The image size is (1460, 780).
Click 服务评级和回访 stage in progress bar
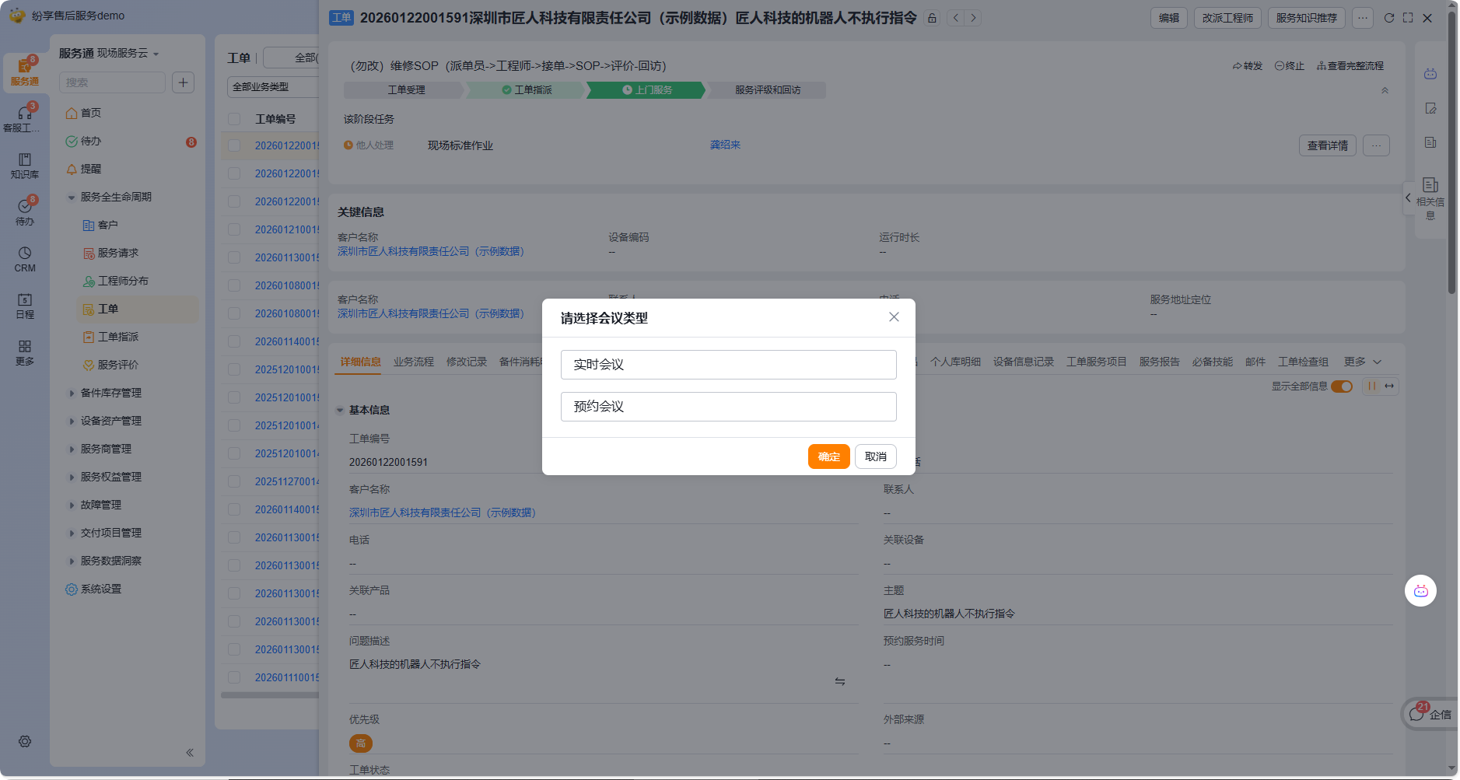point(767,90)
